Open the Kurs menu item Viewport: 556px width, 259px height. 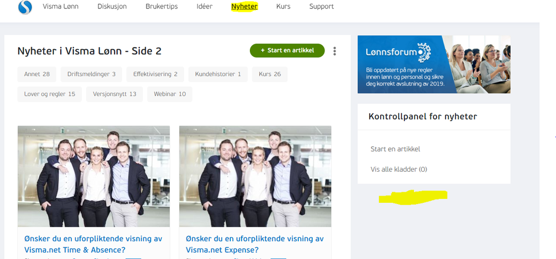click(x=283, y=6)
